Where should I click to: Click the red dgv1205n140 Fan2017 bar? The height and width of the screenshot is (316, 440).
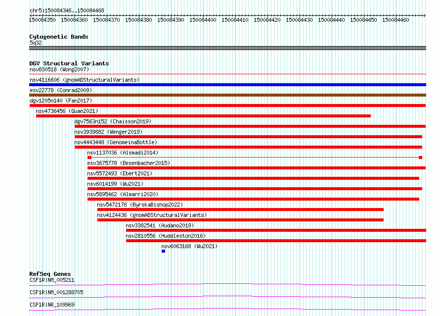tap(227, 105)
